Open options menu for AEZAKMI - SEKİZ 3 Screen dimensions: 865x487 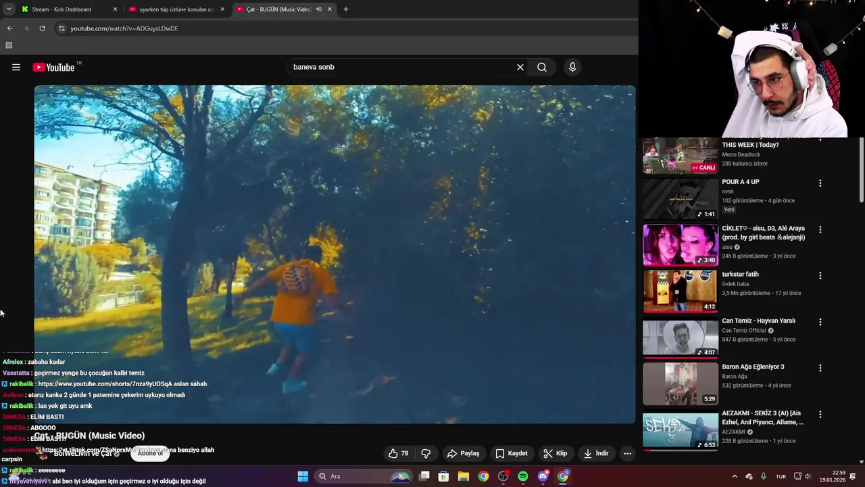tap(820, 414)
